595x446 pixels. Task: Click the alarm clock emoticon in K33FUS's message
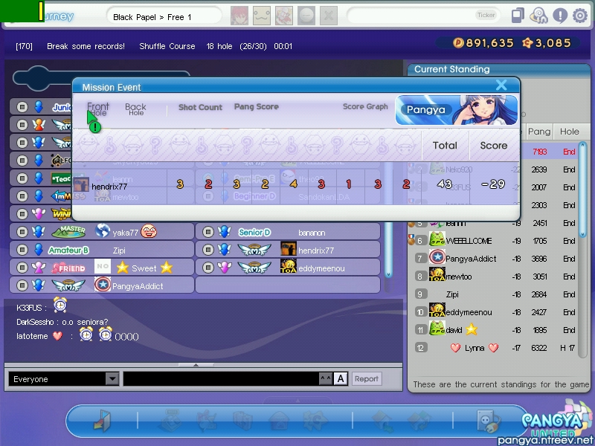point(60,305)
